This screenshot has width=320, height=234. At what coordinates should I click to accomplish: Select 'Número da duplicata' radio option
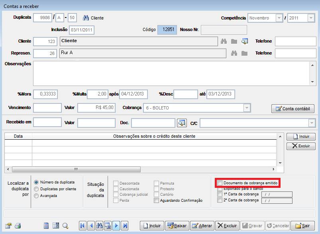(36, 182)
